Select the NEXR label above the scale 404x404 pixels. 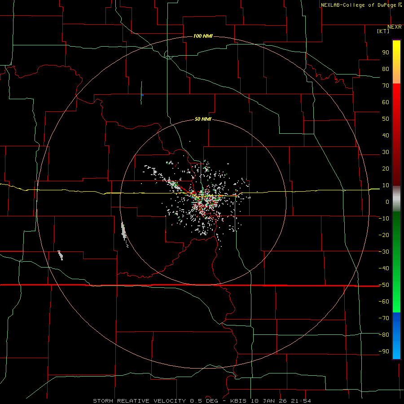click(394, 27)
